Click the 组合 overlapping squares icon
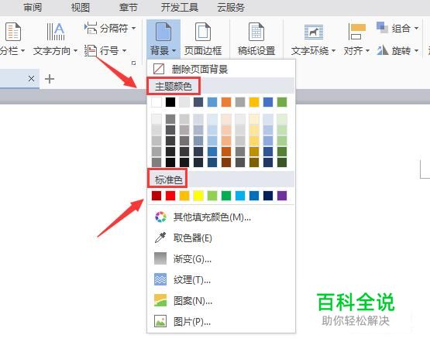Screen dimensions: 430x352 pyautogui.click(x=382, y=27)
